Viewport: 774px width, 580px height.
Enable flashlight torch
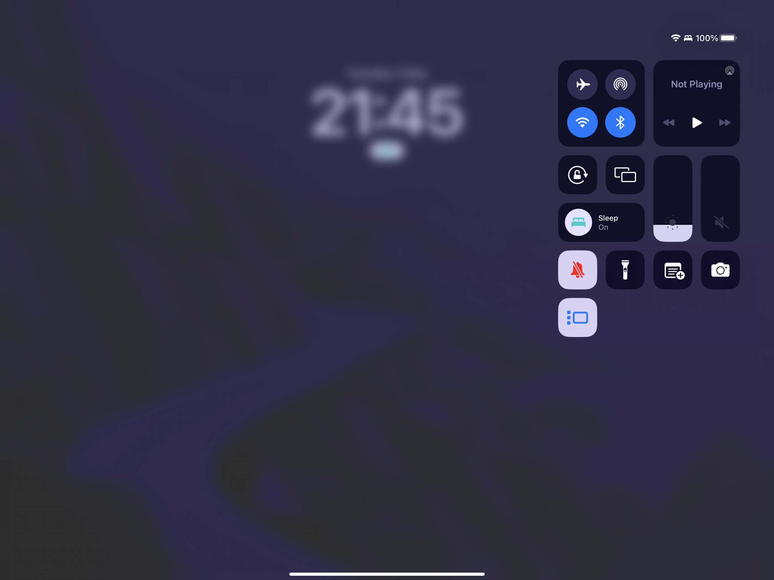(625, 270)
